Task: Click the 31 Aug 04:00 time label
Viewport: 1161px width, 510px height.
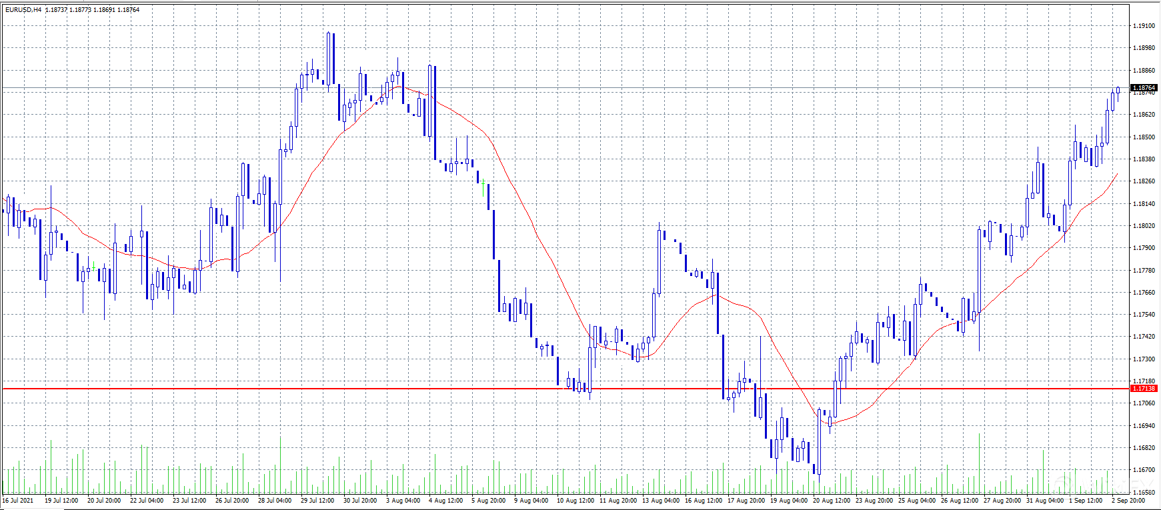Action: coord(1045,501)
